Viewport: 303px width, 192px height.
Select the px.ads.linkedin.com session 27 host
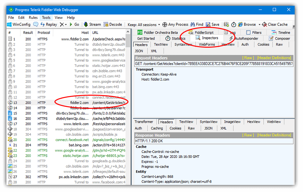(x=74, y=177)
